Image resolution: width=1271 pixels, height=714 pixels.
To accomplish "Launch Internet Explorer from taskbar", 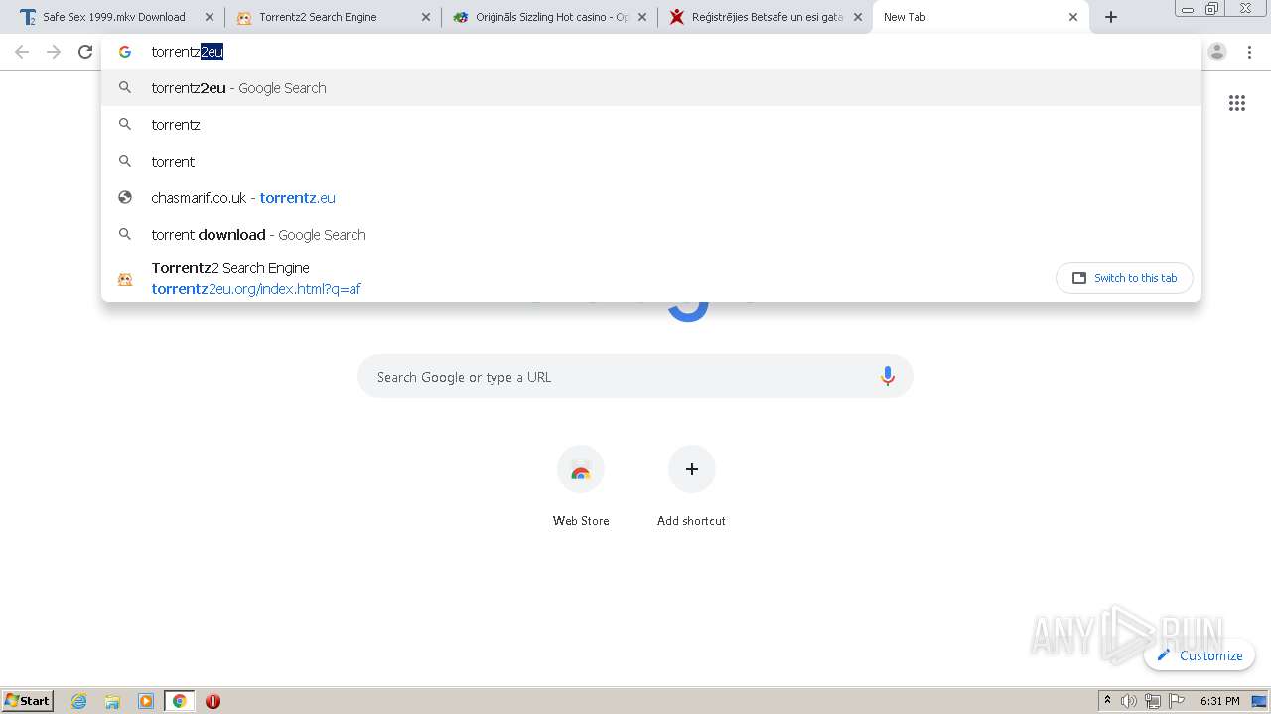I will (x=79, y=701).
